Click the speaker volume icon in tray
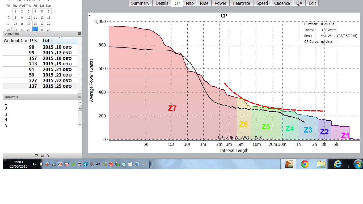The image size is (363, 204). (x=34, y=164)
